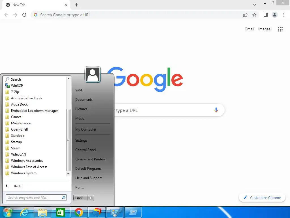
Task: Launch Internet Explorer from taskbar
Action: (x=24, y=212)
